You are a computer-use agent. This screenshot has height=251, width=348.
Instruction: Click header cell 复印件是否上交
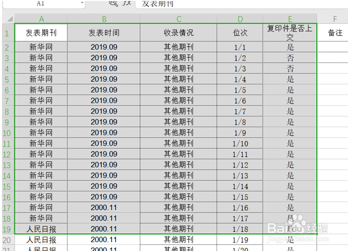289,32
